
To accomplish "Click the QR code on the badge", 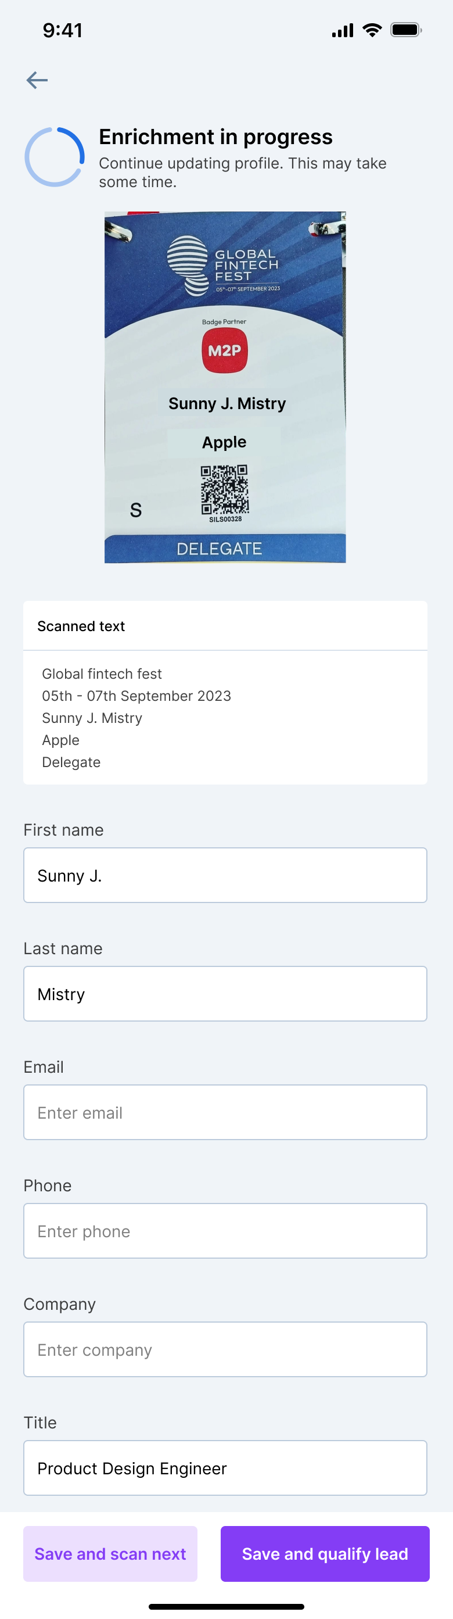I will tap(224, 490).
